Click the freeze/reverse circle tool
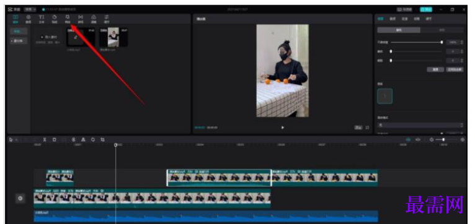Image resolution: width=475 pixels, height=224 pixels. pyautogui.click(x=73, y=140)
